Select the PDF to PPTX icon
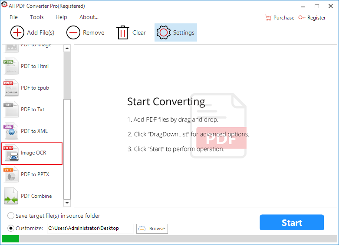 tap(11, 174)
